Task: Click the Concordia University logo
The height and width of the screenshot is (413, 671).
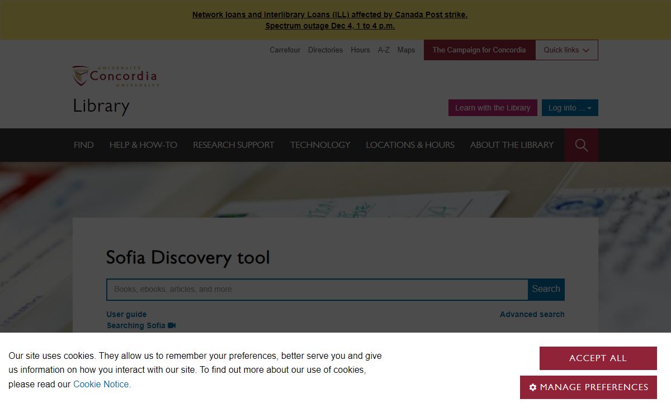Action: (116, 76)
